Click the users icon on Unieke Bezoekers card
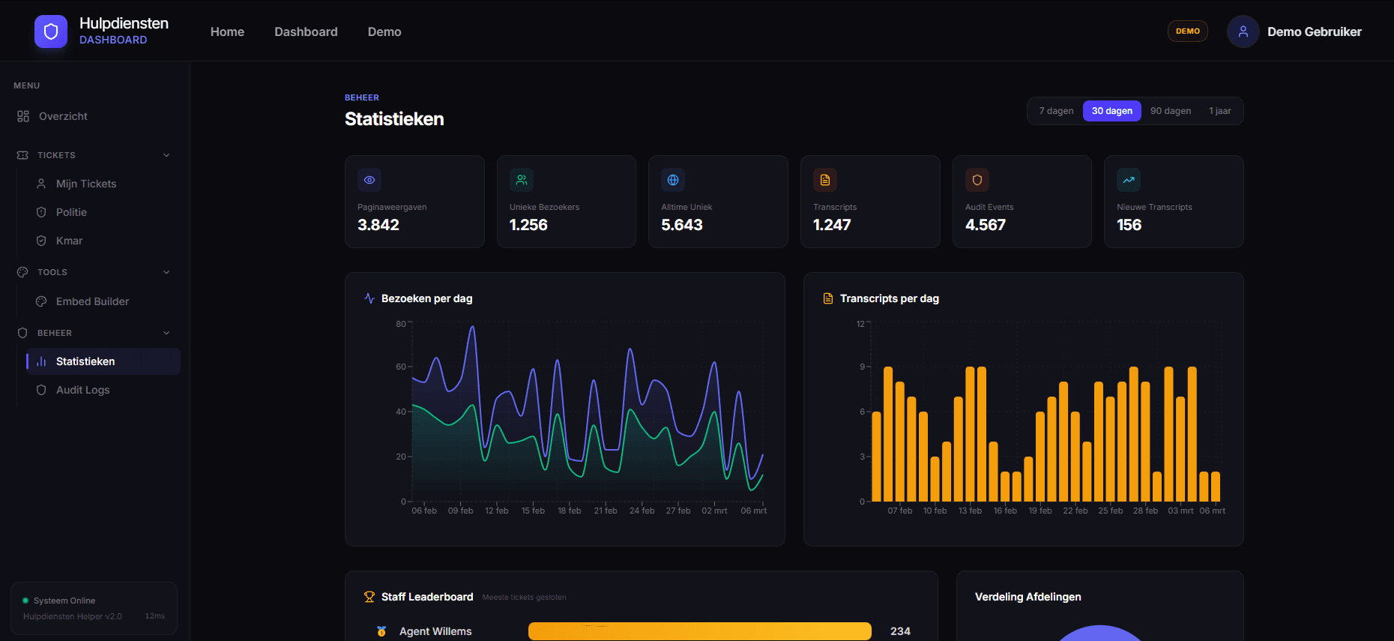Viewport: 1394px width, 641px height. point(522,180)
